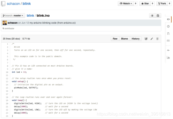Viewport: 173px width, 119px height.
Task: Select line number 19
Action: (x=7, y=100)
